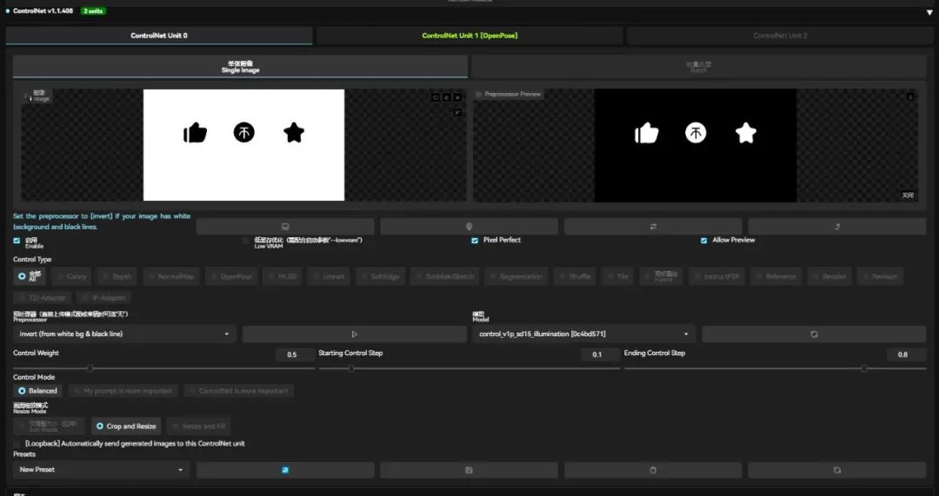Viewport: 939px width, 496px height.
Task: Select the Segmentation control type
Action: tap(516, 276)
